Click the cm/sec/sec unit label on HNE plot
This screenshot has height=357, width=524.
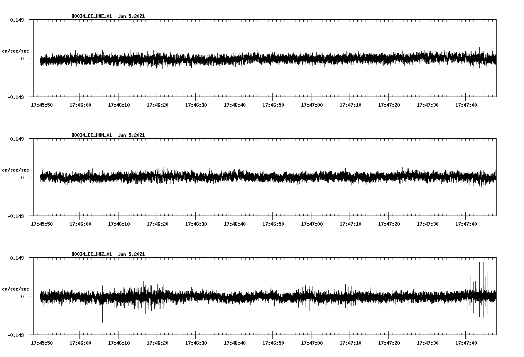tap(15, 51)
